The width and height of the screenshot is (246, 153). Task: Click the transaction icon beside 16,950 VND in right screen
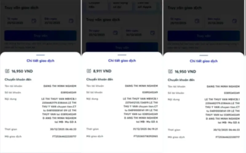(x=170, y=71)
